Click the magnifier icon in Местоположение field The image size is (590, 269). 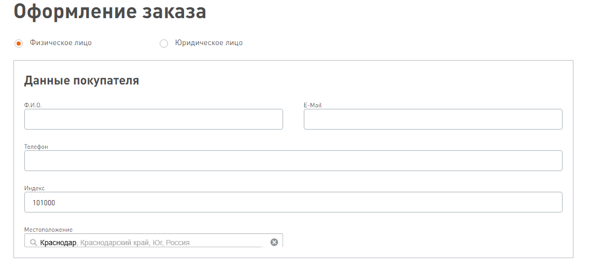point(33,243)
